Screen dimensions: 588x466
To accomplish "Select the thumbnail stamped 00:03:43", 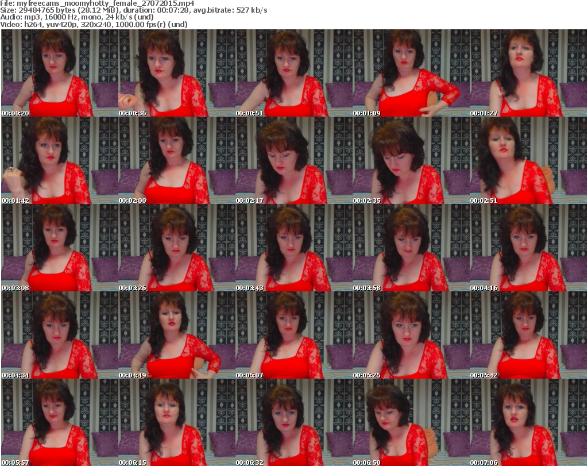I will [294, 248].
